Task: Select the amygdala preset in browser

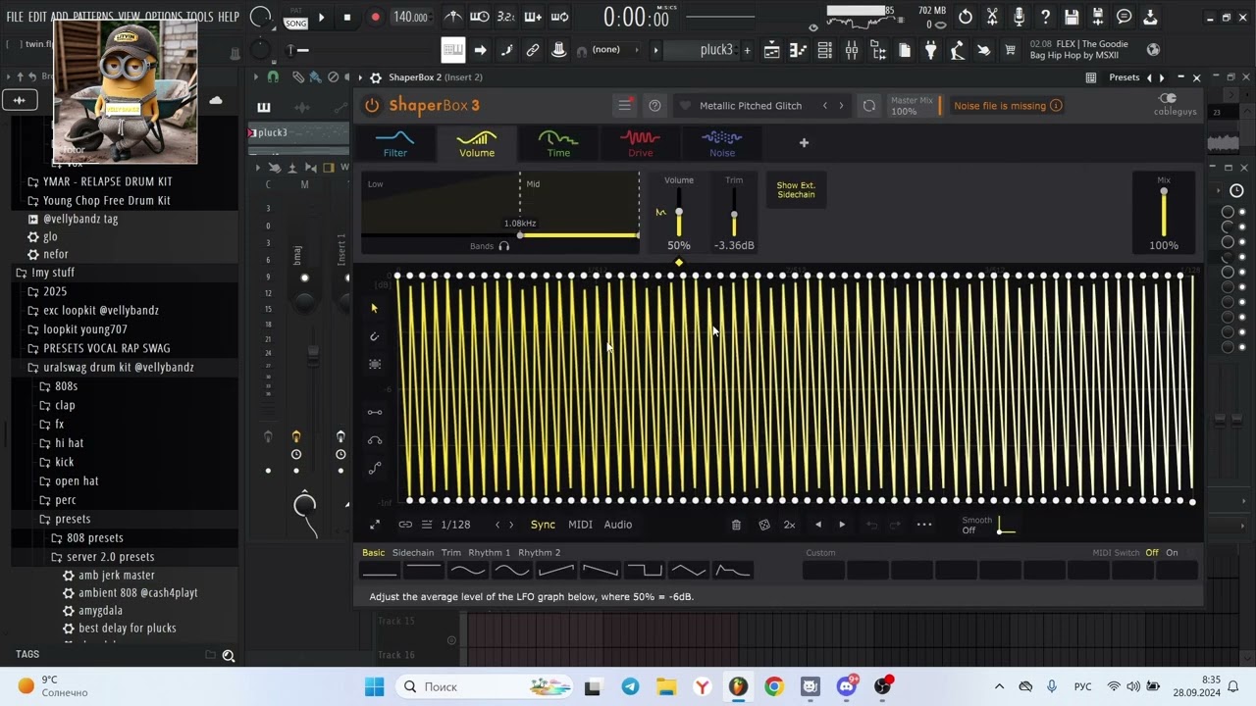Action: point(100,610)
